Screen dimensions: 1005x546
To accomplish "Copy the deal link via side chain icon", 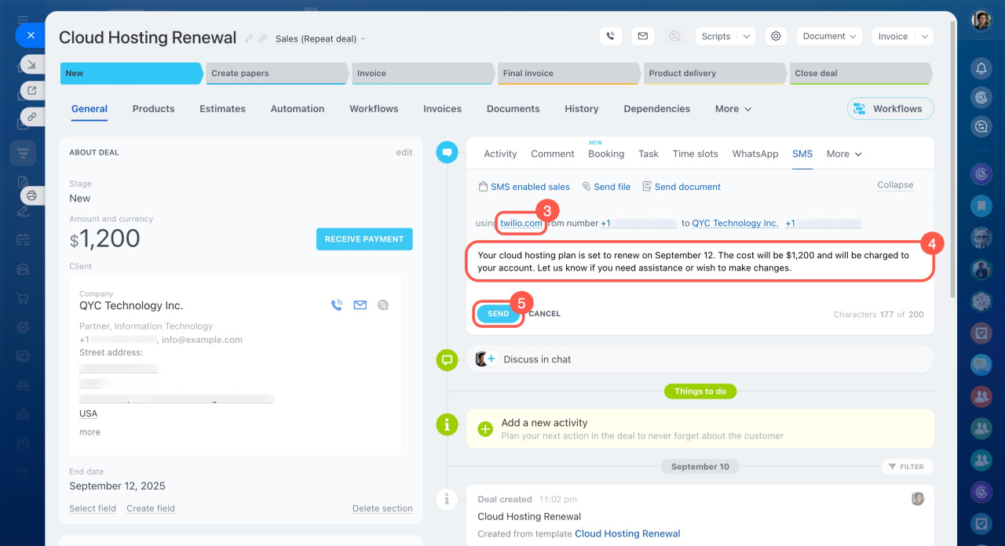I will click(x=31, y=116).
